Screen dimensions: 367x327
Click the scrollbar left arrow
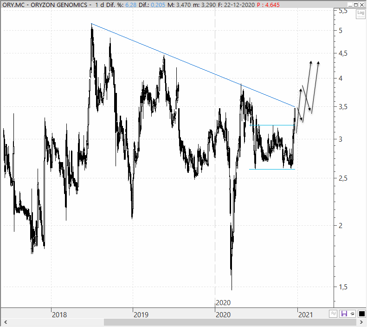(6, 322)
